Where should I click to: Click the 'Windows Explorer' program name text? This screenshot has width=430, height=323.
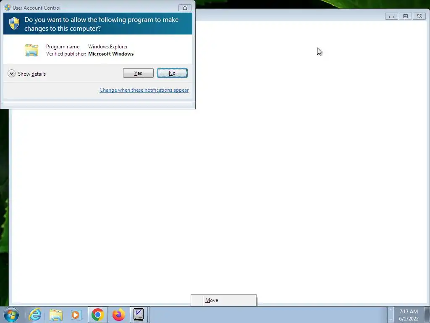tap(108, 47)
